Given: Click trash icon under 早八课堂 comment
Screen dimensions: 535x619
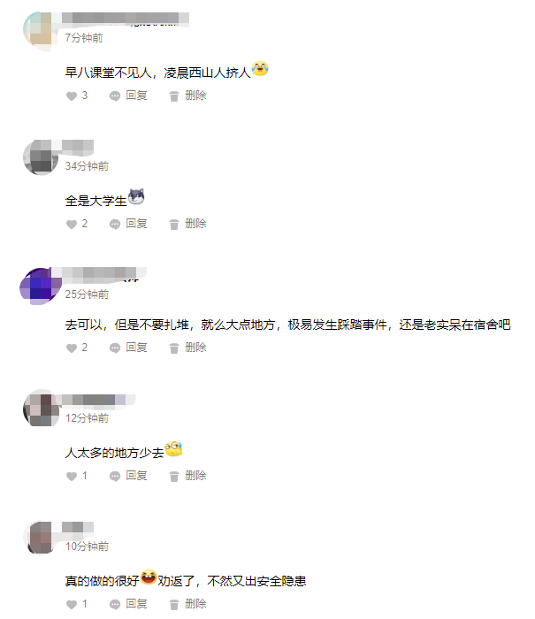Looking at the screenshot, I should click(x=173, y=96).
